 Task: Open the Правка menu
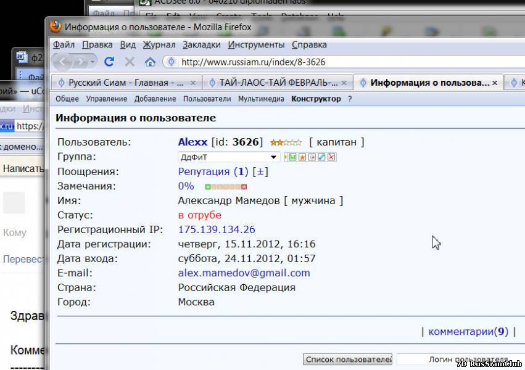pyautogui.click(x=97, y=44)
